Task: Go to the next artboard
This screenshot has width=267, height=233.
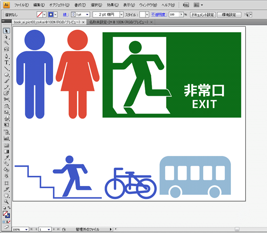Action: (x=54, y=229)
